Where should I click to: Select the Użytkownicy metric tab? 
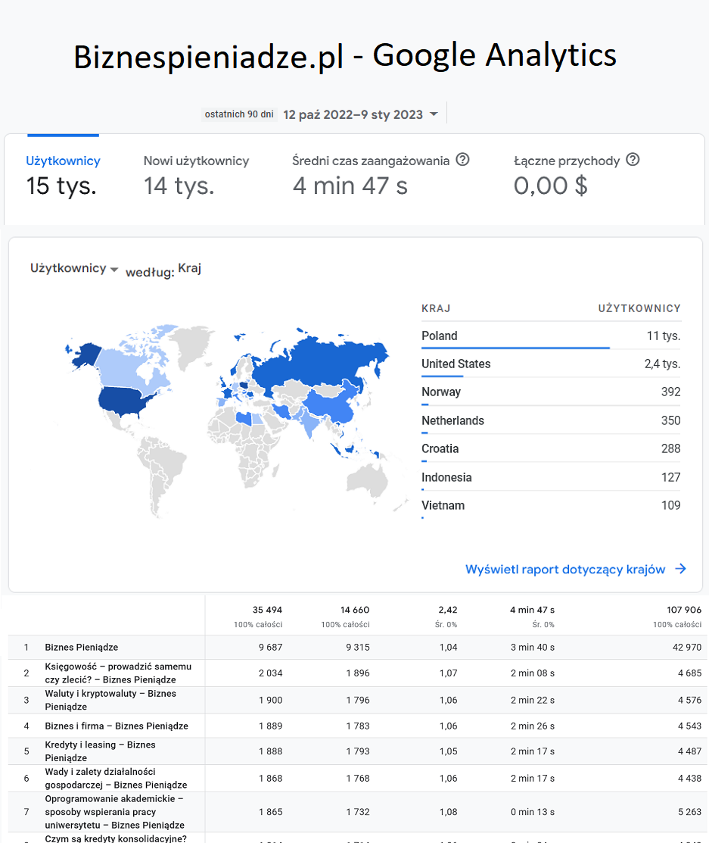point(62,177)
